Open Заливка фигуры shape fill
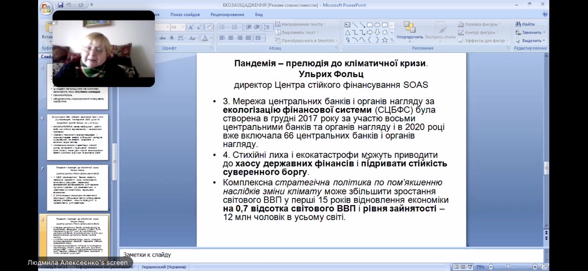The height and width of the screenshot is (271, 588). [x=480, y=24]
